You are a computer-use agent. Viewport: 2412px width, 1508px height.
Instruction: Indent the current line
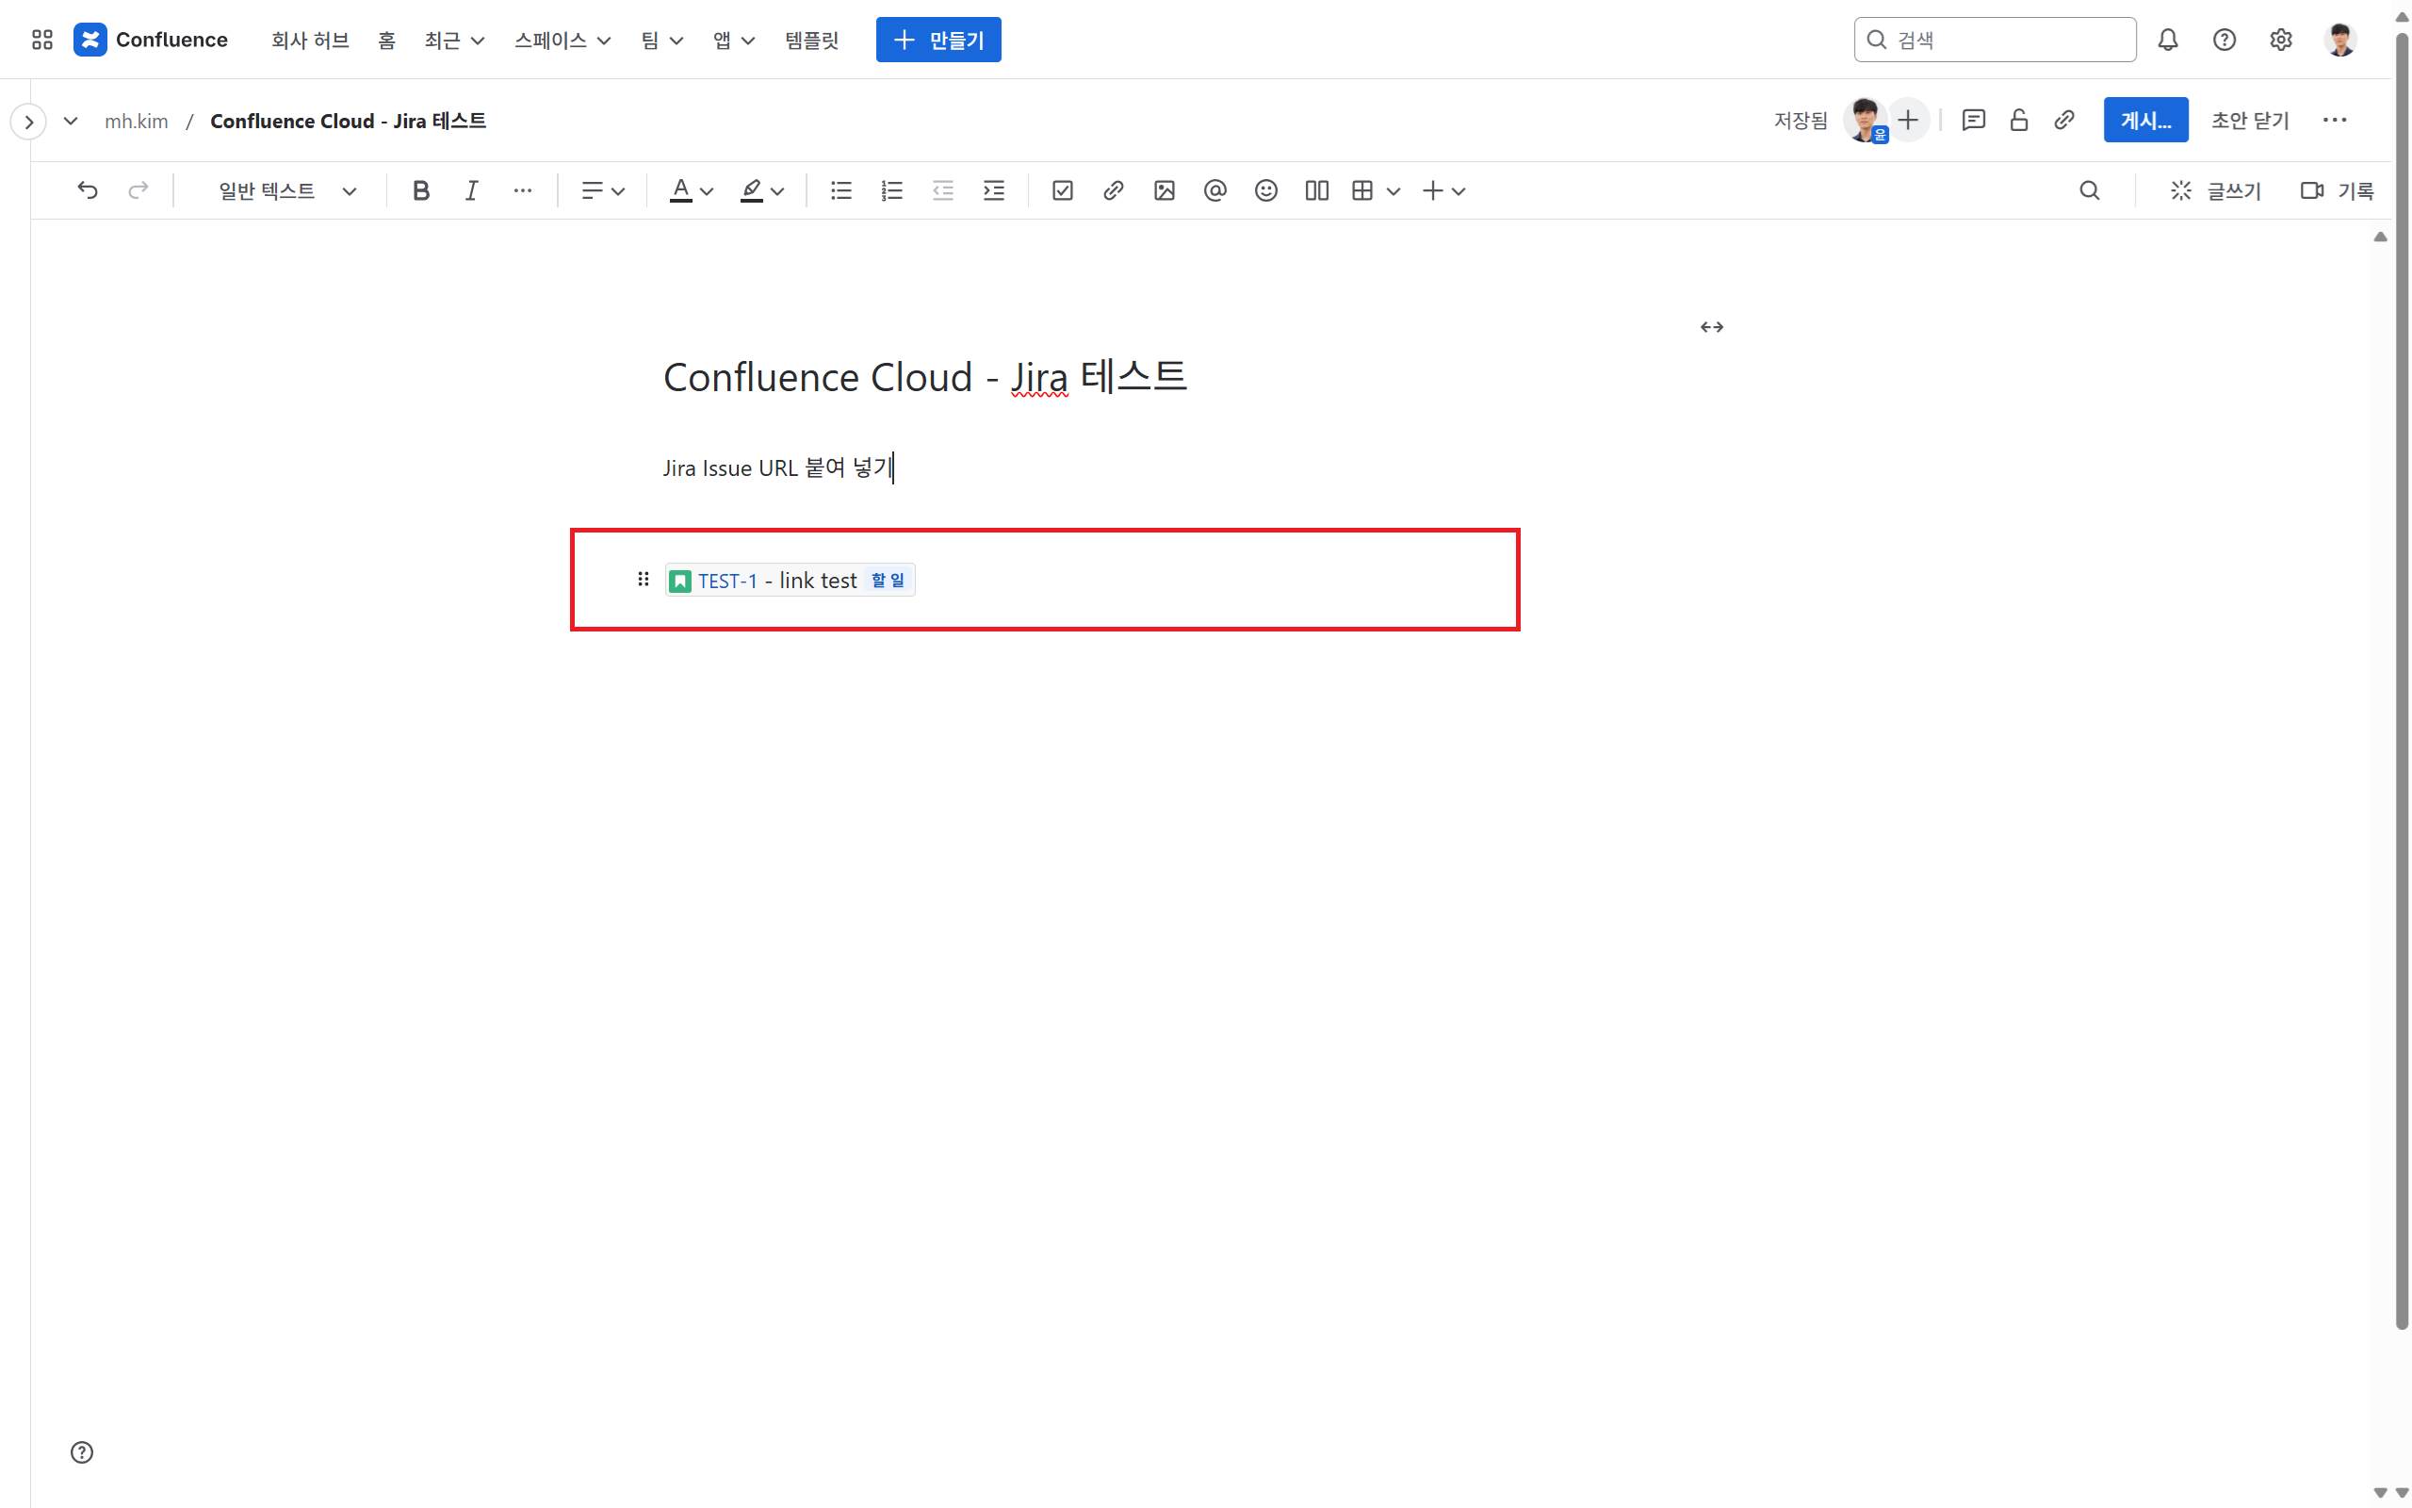994,190
